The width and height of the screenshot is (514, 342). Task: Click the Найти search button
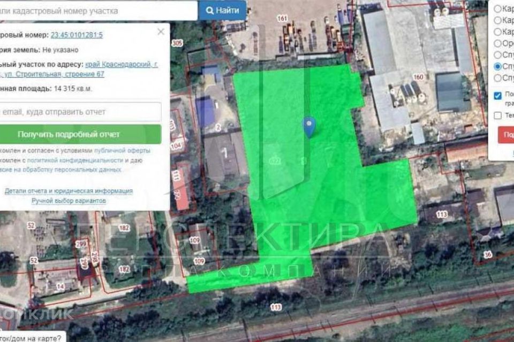222,10
